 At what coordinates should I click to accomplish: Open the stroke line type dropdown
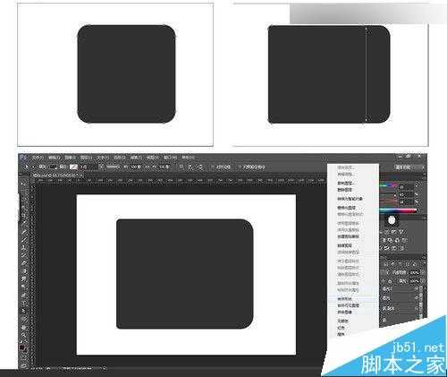113,167
